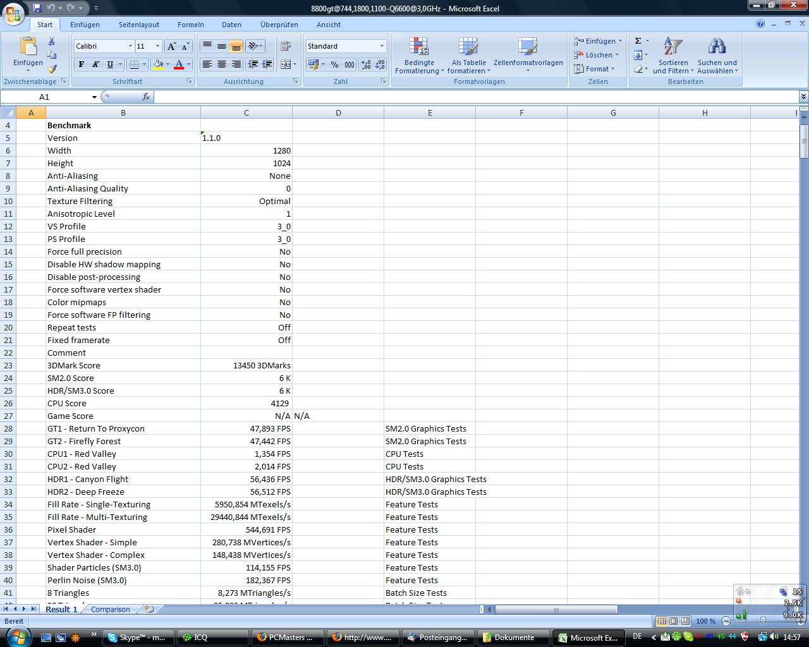Image resolution: width=809 pixels, height=647 pixels.
Task: Open the Name Box dropdown arrow
Action: pyautogui.click(x=94, y=97)
